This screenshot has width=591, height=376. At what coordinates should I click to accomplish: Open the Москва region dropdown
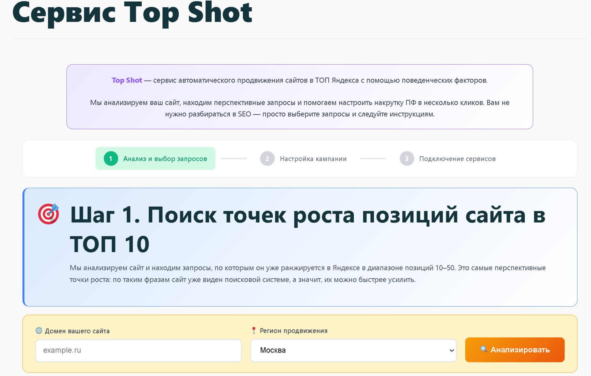[x=353, y=350]
